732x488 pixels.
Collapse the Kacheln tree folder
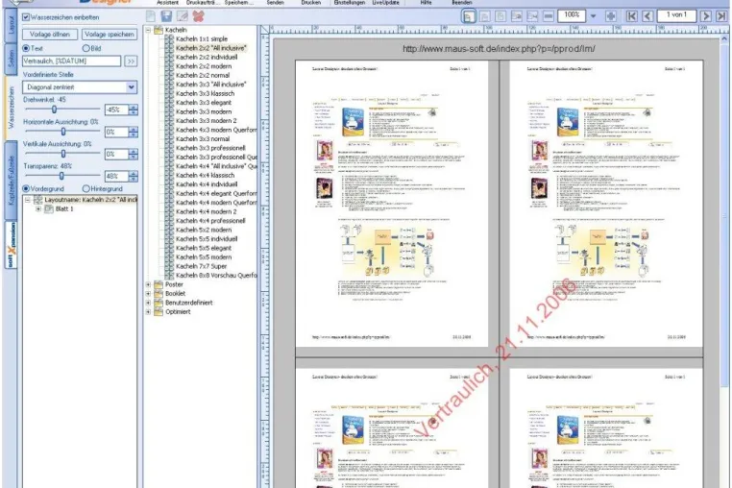148,30
